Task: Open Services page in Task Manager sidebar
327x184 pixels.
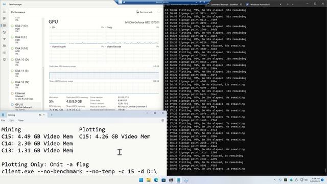Action: (x=4, y=59)
